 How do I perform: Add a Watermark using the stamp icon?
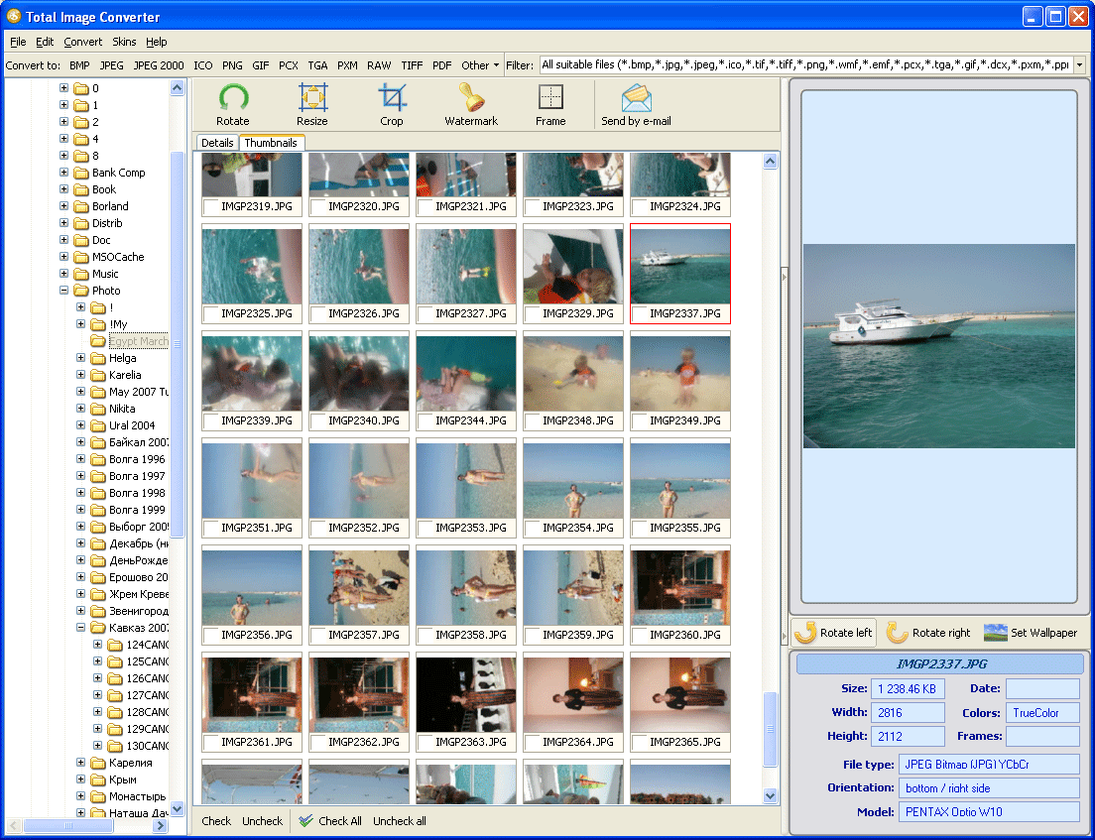[x=471, y=98]
